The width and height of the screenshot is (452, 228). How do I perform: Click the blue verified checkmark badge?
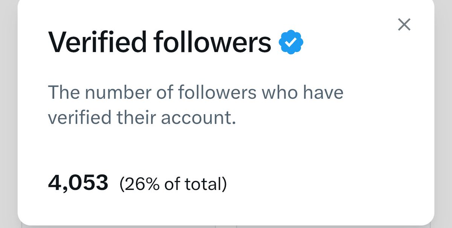[x=291, y=42]
